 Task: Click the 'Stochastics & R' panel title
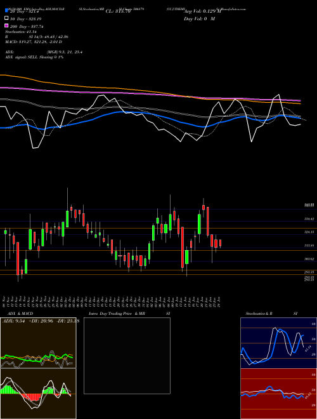coord(259,314)
